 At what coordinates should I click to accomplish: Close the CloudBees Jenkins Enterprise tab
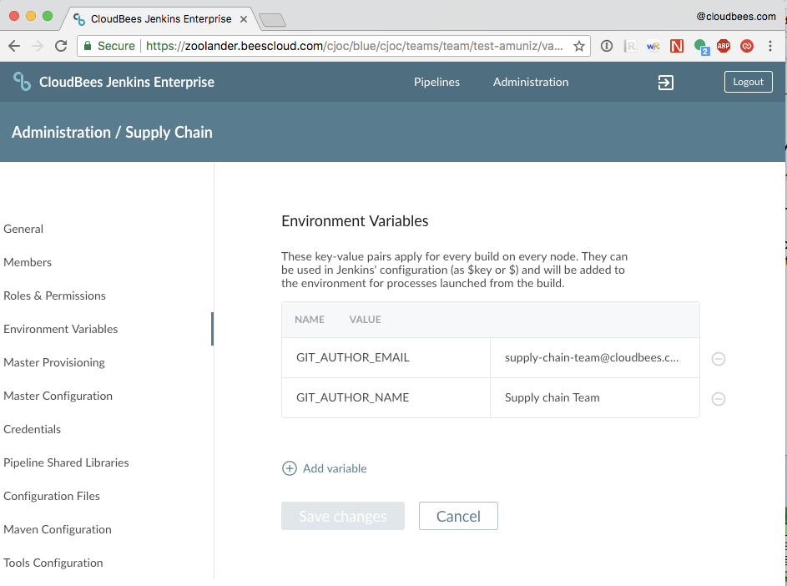(x=244, y=19)
